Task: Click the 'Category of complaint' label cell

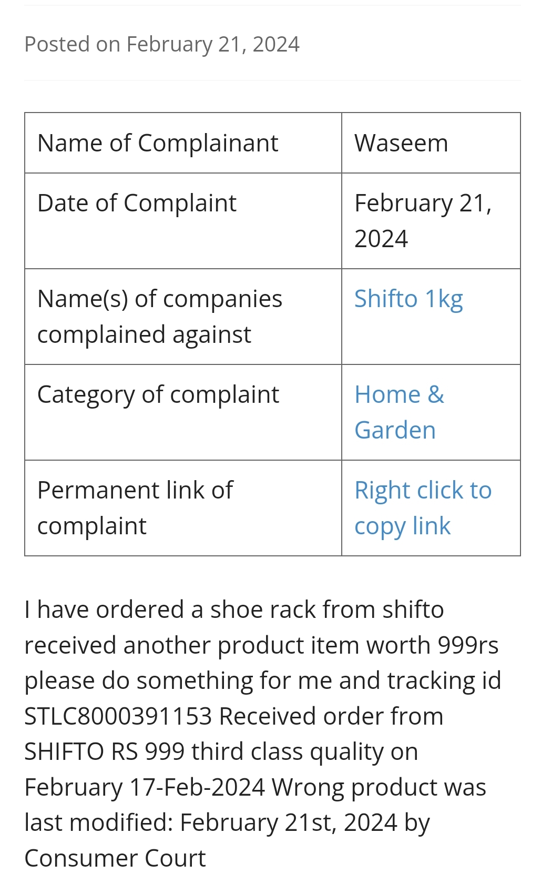Action: pos(158,394)
